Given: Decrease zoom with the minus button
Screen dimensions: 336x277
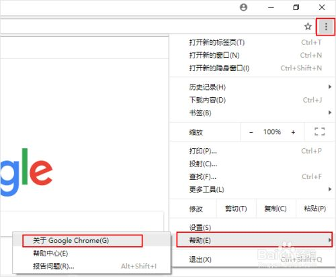Looking at the screenshot, I should point(251,132).
